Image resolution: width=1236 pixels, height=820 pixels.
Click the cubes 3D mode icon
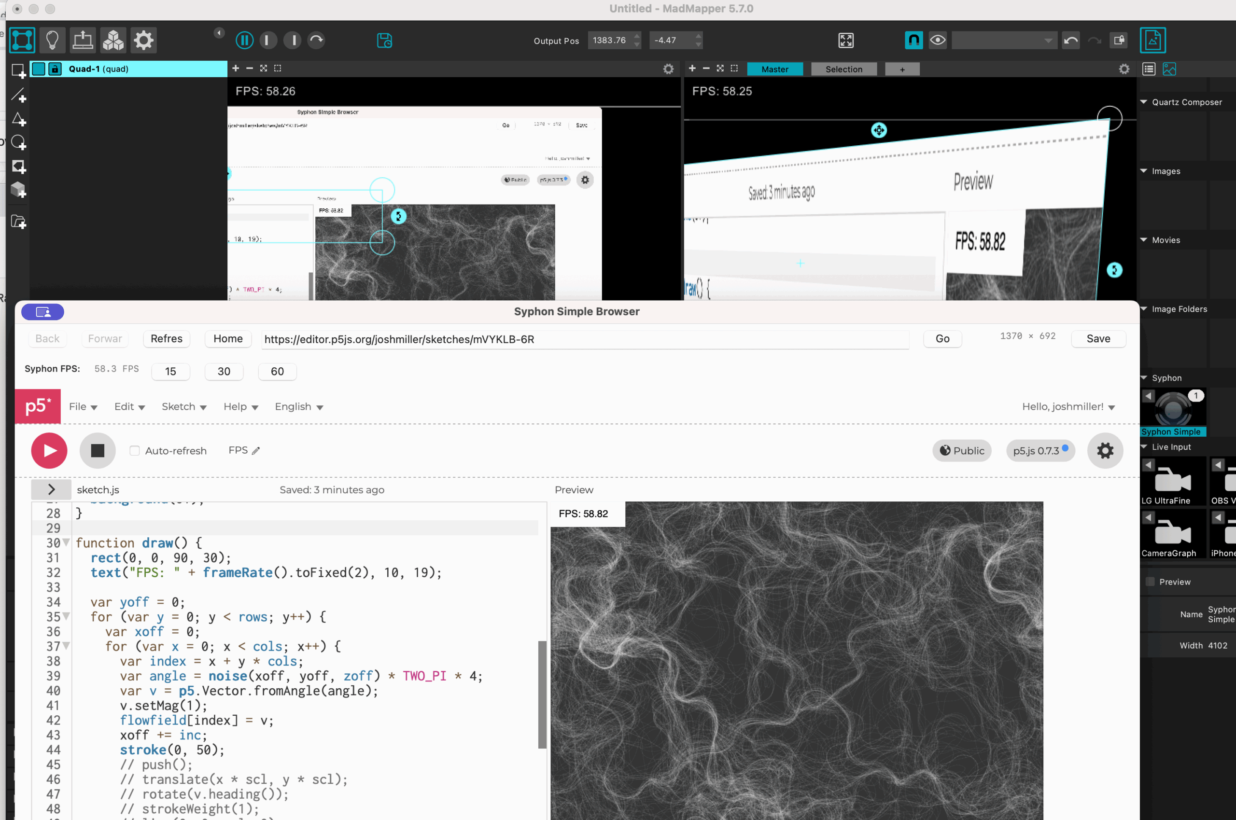[x=113, y=40]
